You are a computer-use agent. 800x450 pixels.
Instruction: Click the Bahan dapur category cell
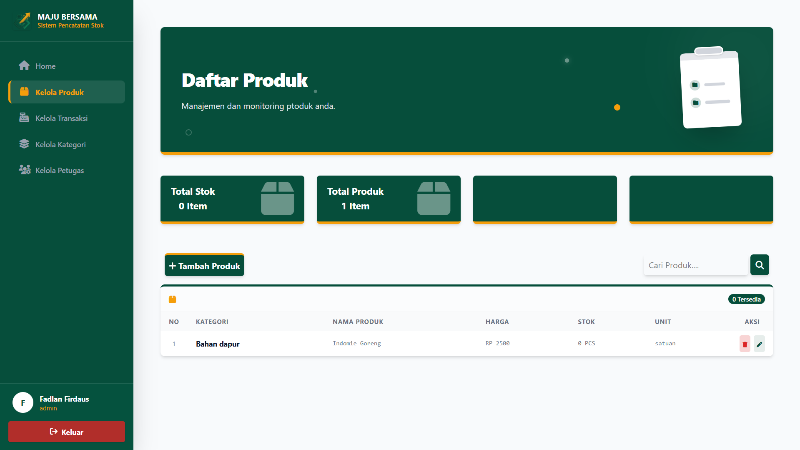[x=218, y=344]
